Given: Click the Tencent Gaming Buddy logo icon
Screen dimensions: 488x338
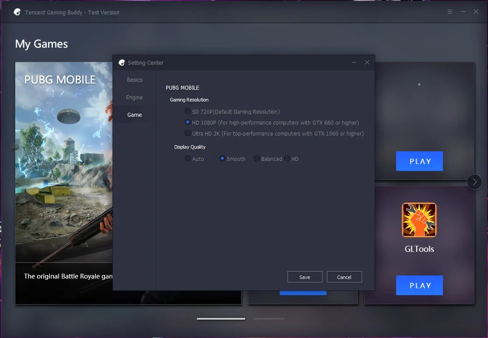Looking at the screenshot, I should coord(17,12).
